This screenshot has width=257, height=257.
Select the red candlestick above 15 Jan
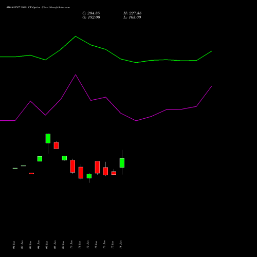pyautogui.click(x=97, y=167)
